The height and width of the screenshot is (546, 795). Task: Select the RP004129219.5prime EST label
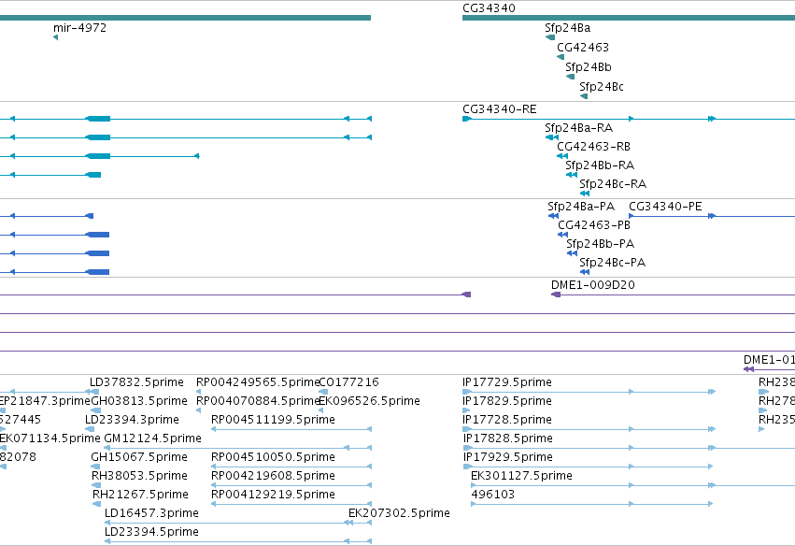(x=273, y=496)
